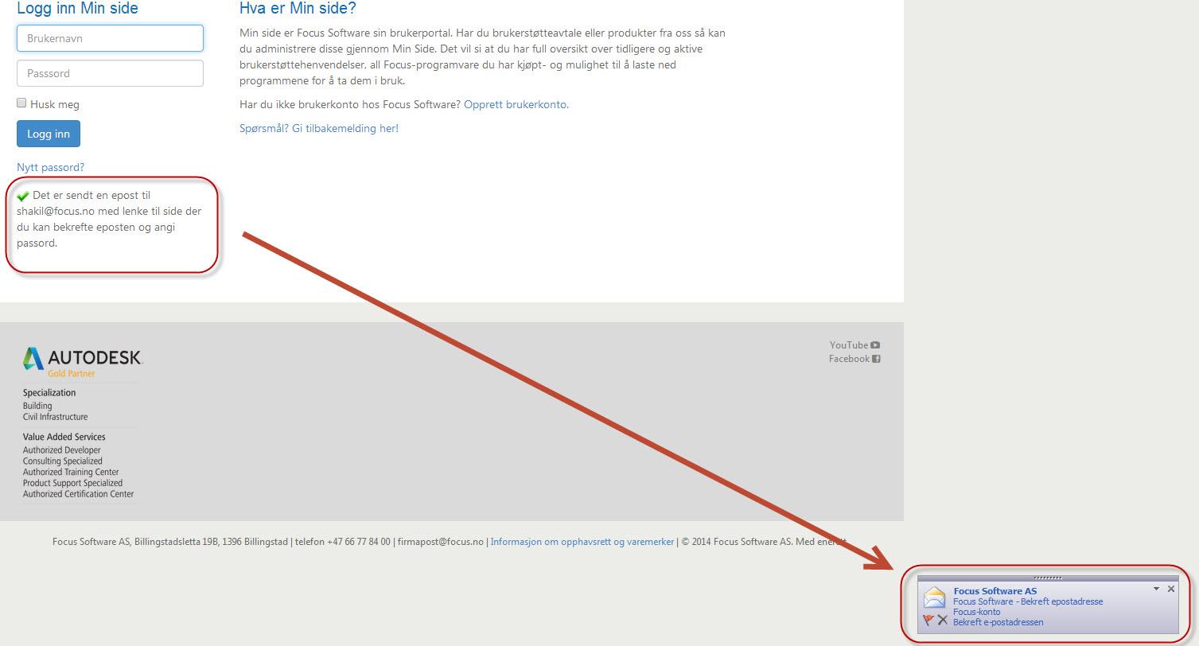The image size is (1199, 646).
Task: Open the notification options dropdown arrow
Action: click(1157, 589)
